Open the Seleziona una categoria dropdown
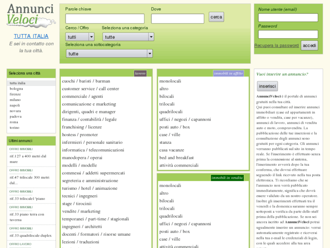The height and width of the screenshot is (248, 330). [128, 37]
